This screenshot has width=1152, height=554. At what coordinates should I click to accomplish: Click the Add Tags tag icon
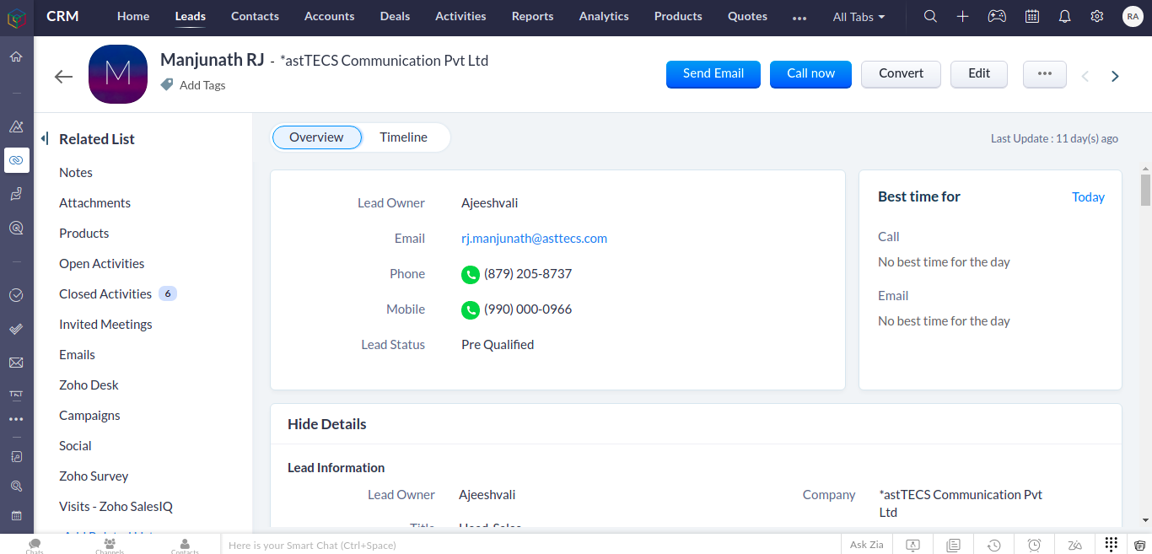tap(167, 84)
